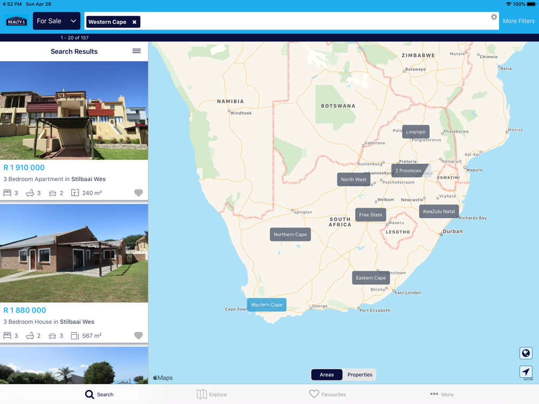
Task: Select the R 1 880 000 price link
Action: click(25, 310)
